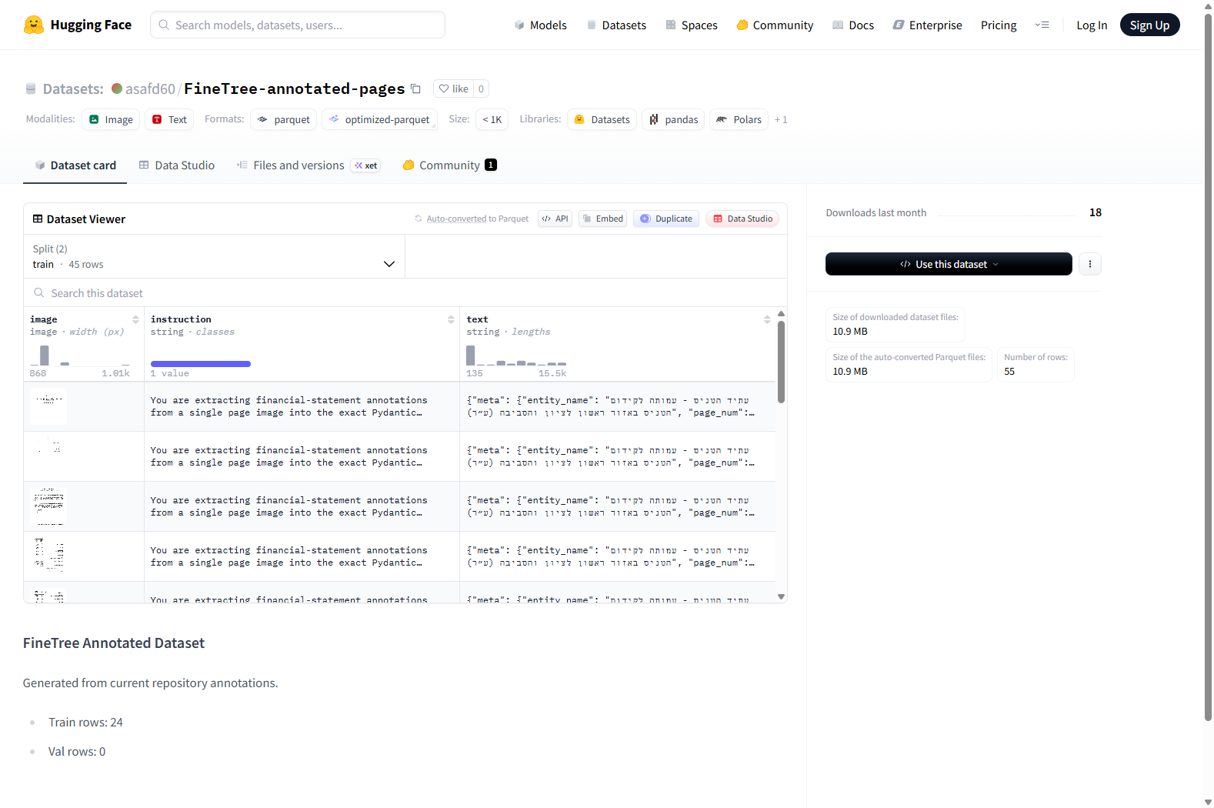Go to Models in the top navigation
Viewport: 1214px width, 808px height.
[x=541, y=25]
